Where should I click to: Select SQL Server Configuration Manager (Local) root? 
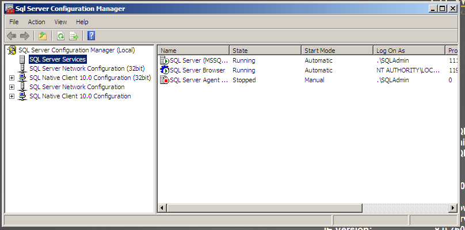(77, 50)
